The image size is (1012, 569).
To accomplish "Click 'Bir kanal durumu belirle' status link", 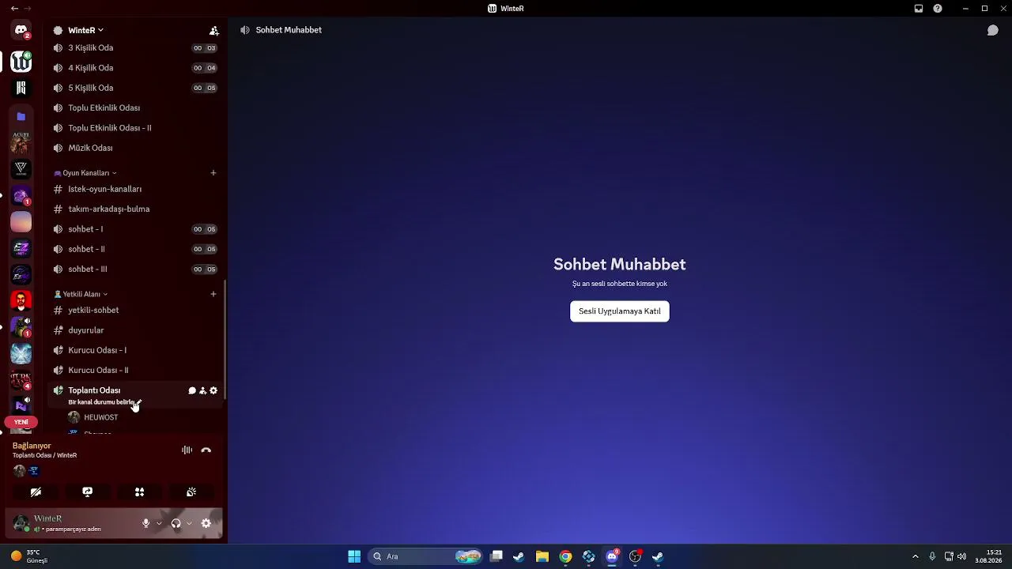I will 101,402.
